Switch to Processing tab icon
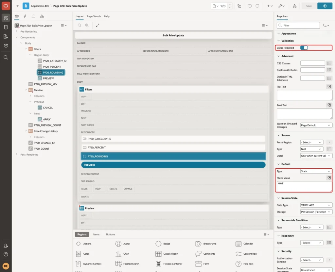This screenshot has width=335, height=272. (34, 16)
